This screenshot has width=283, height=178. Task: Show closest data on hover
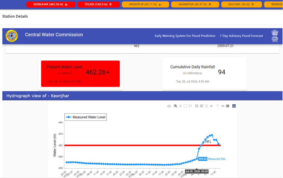click(223, 106)
